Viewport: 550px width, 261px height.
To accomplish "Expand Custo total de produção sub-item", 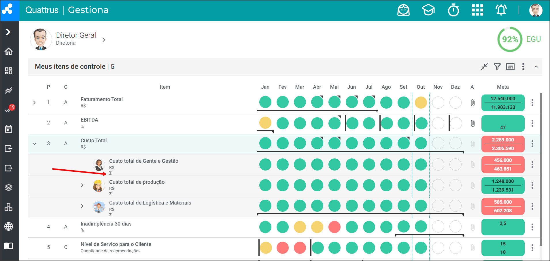I will point(82,185).
